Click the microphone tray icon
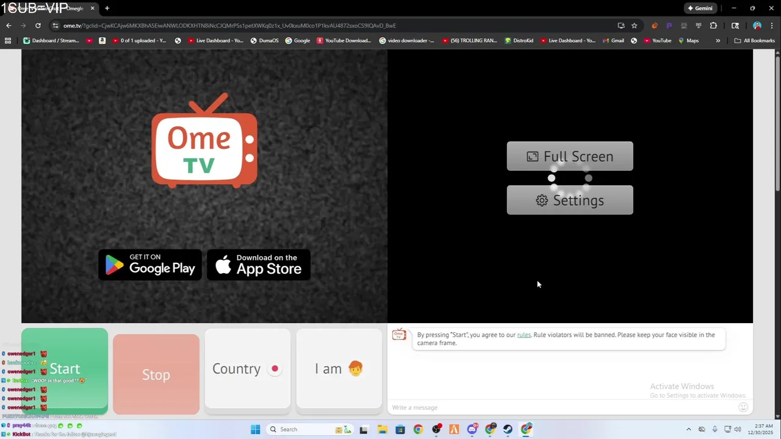 (715, 429)
